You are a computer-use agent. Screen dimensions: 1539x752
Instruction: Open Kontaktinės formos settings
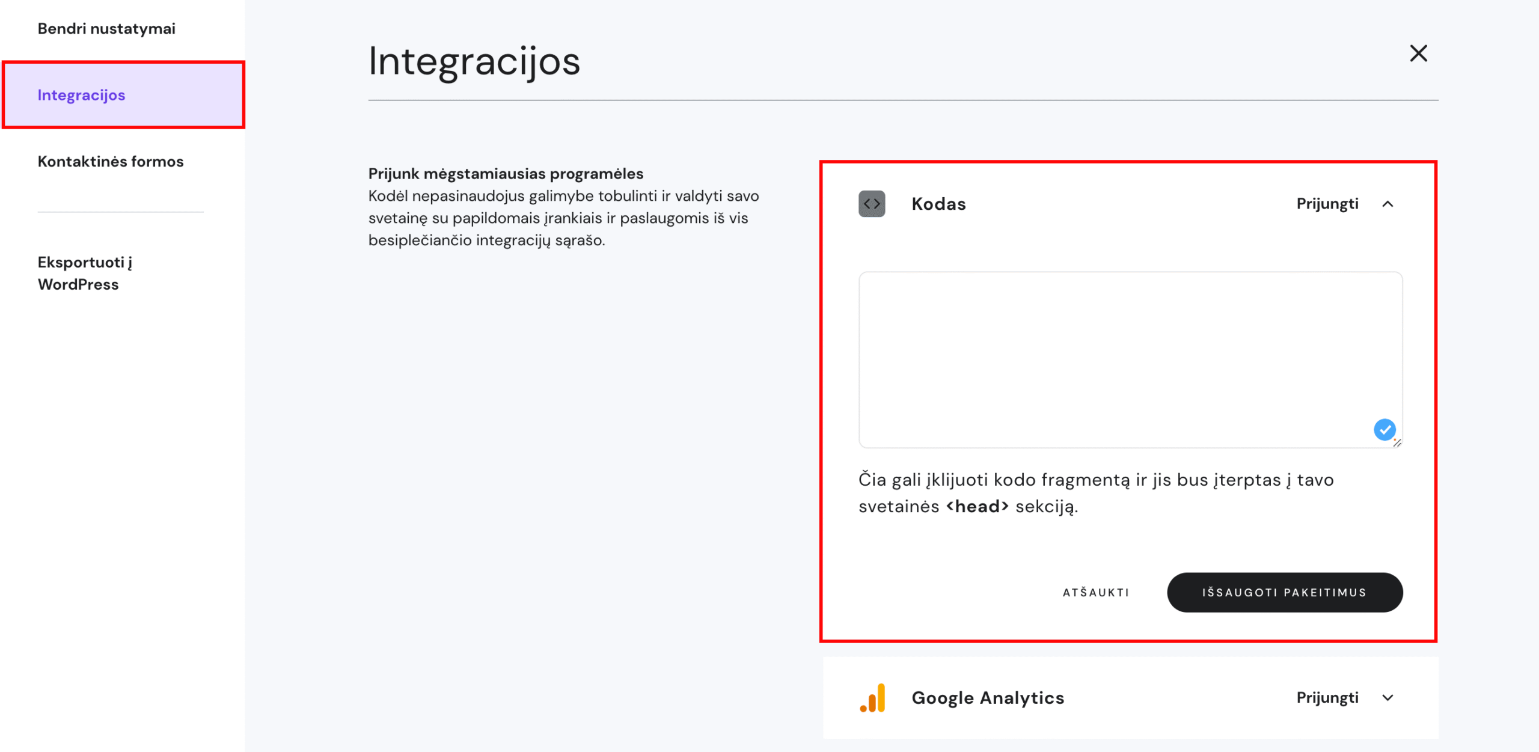coord(111,161)
